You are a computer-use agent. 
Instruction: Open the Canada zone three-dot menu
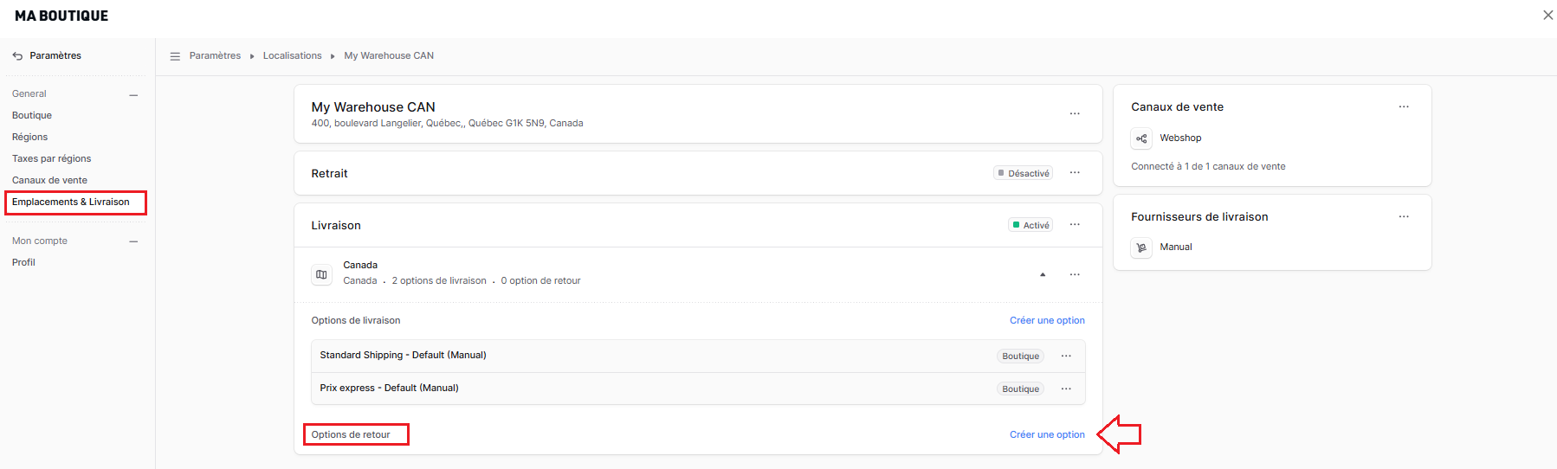(x=1074, y=274)
